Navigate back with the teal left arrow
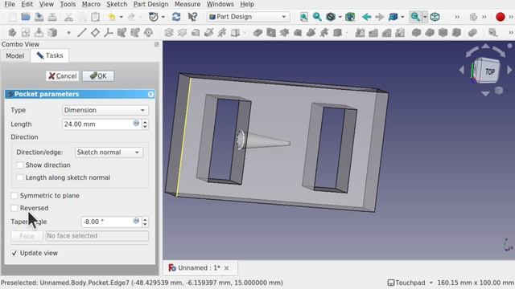The width and height of the screenshot is (515, 289). point(366,17)
